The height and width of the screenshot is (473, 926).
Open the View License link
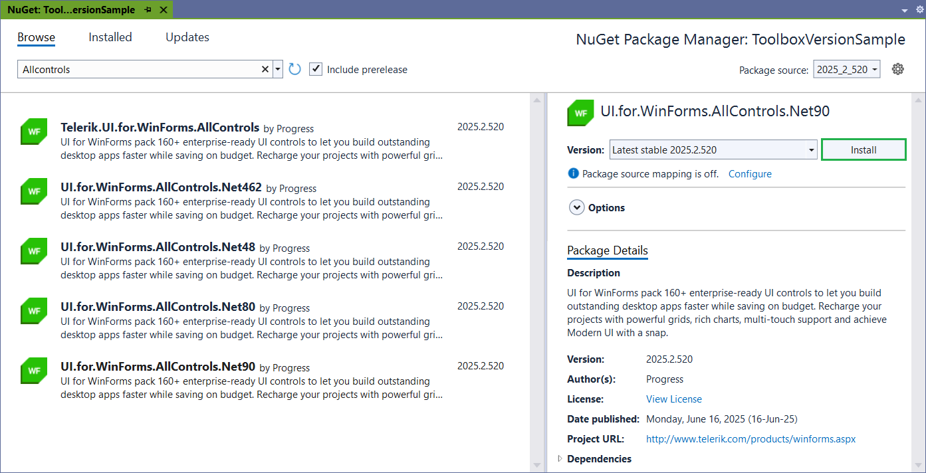pos(674,399)
